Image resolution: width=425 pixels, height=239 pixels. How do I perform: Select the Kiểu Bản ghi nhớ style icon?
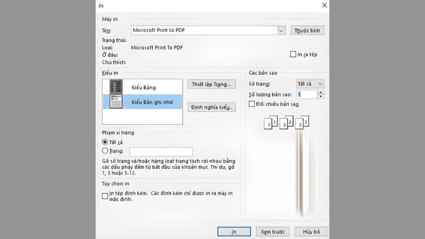coord(115,101)
